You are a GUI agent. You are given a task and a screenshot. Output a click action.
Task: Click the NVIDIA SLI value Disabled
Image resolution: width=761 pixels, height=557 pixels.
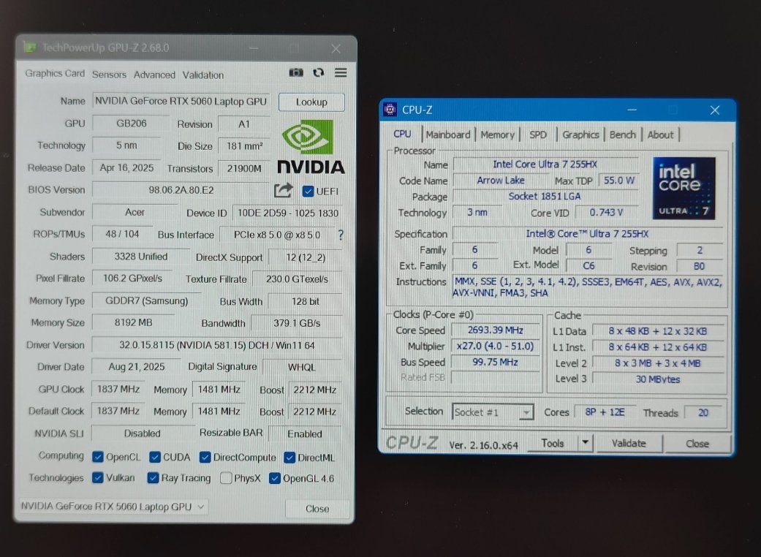[142, 433]
